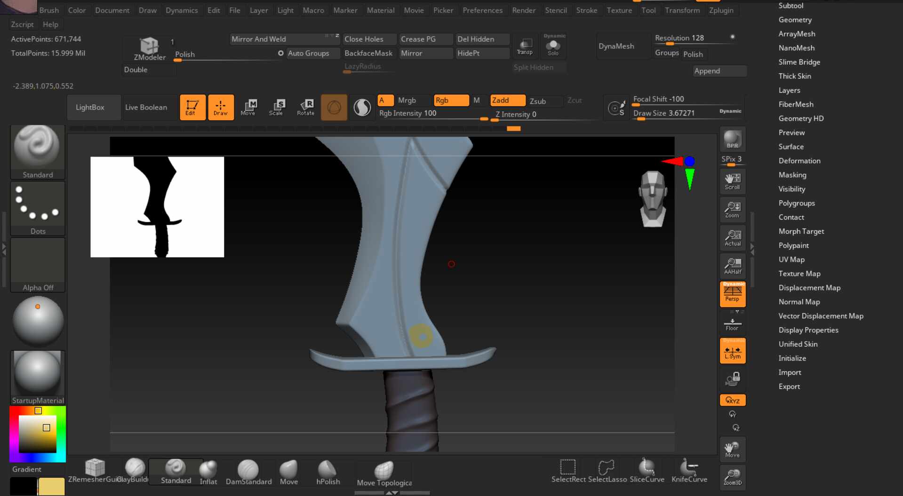
Task: Expand the Polygroups section
Action: pyautogui.click(x=796, y=203)
